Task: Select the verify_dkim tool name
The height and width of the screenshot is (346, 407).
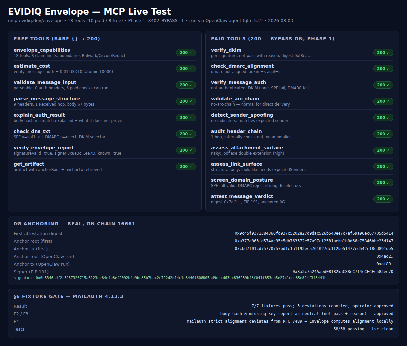Action: pos(226,50)
